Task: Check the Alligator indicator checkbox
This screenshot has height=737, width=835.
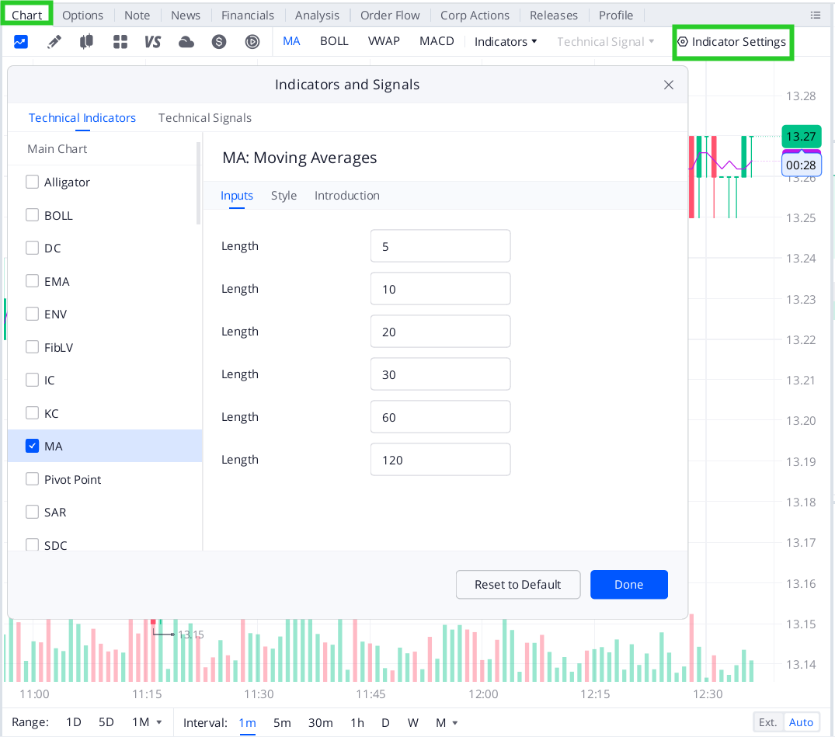Action: pyautogui.click(x=32, y=181)
